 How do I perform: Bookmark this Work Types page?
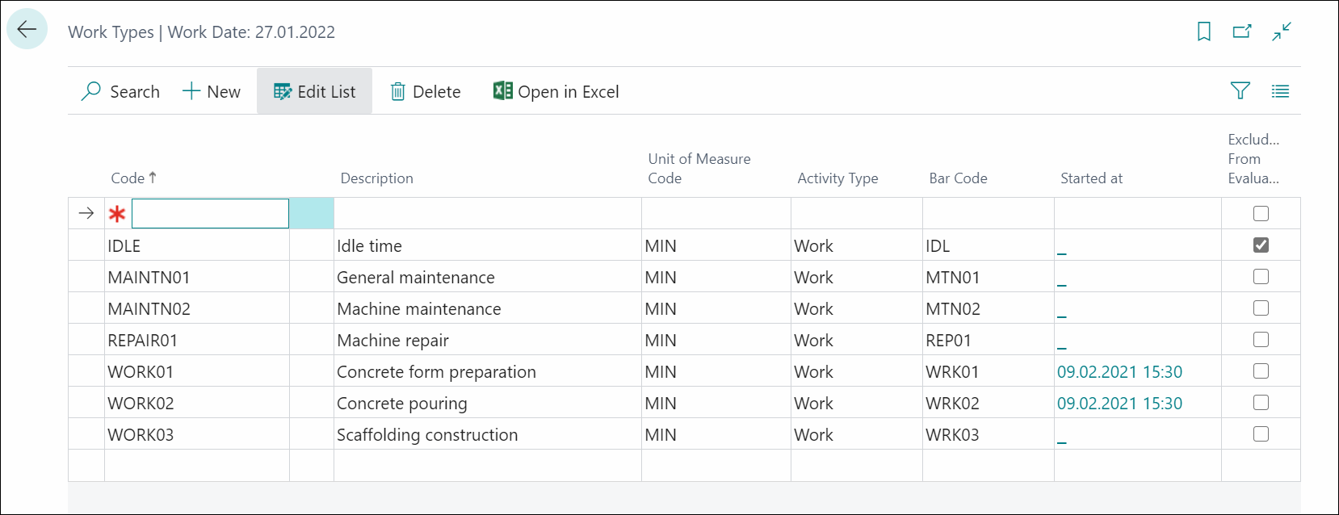(x=1204, y=31)
